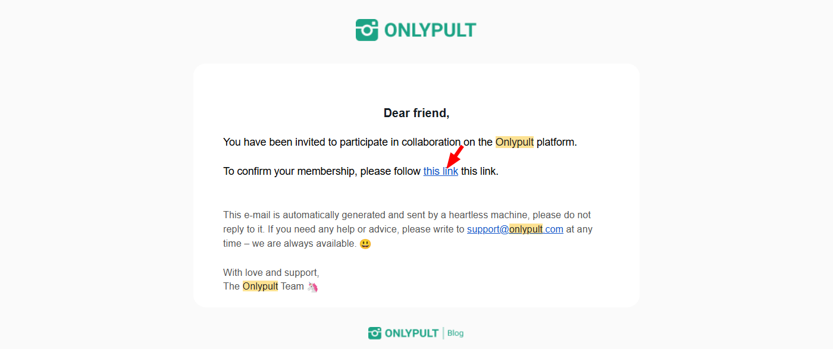
Task: Open the support@onlypult.com email link
Action: (x=515, y=229)
